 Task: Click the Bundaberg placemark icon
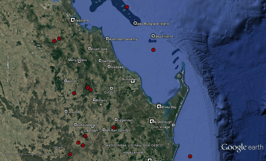pos(133,81)
